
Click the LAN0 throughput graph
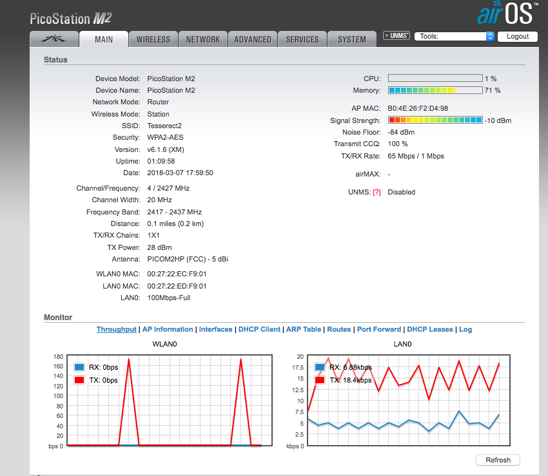[x=409, y=400]
